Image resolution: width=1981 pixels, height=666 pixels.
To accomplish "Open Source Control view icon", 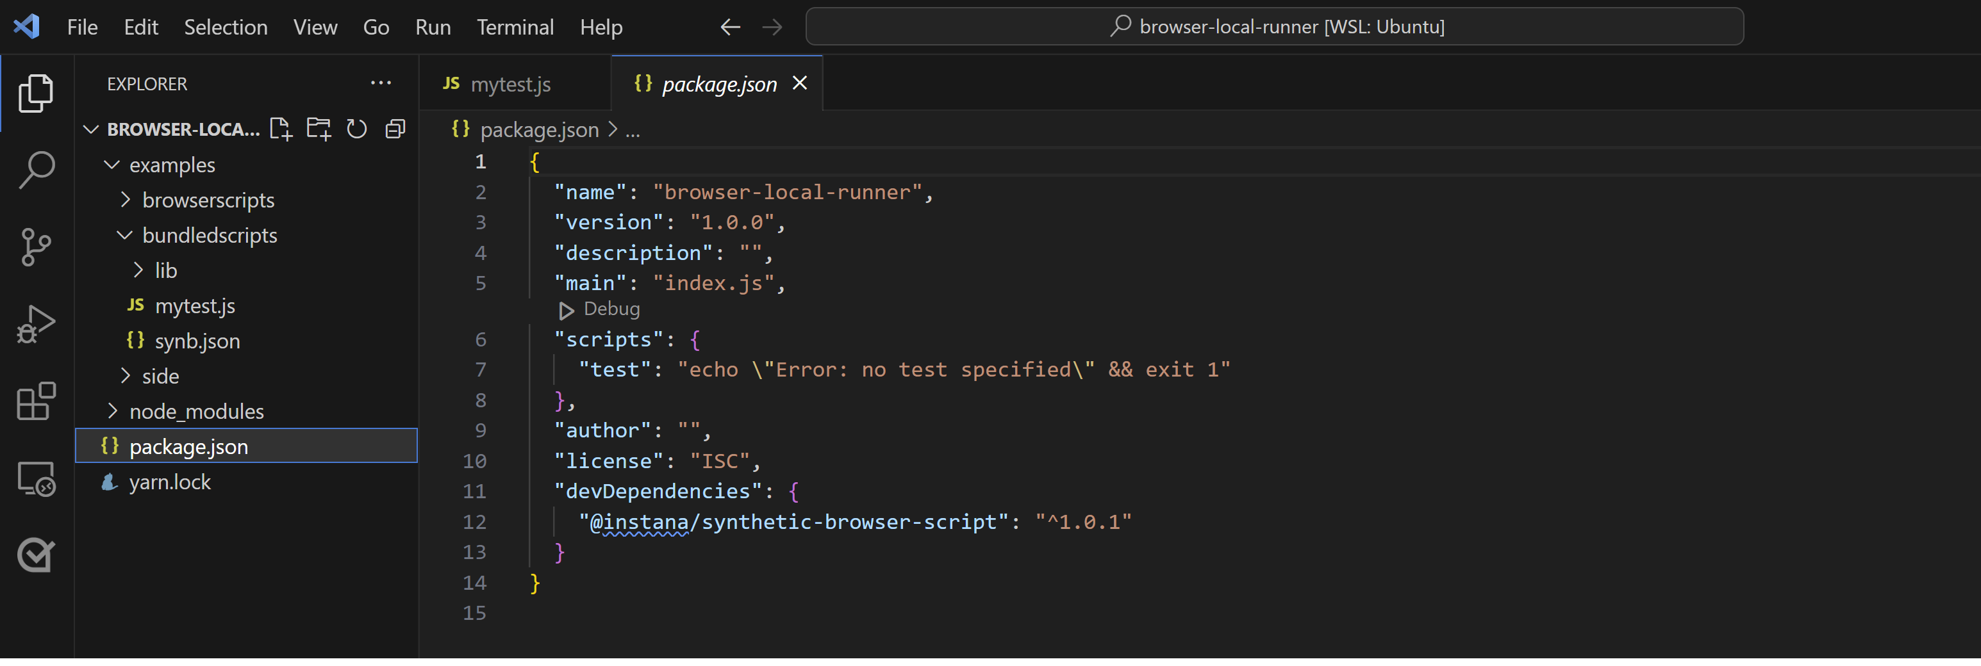I will [x=36, y=248].
